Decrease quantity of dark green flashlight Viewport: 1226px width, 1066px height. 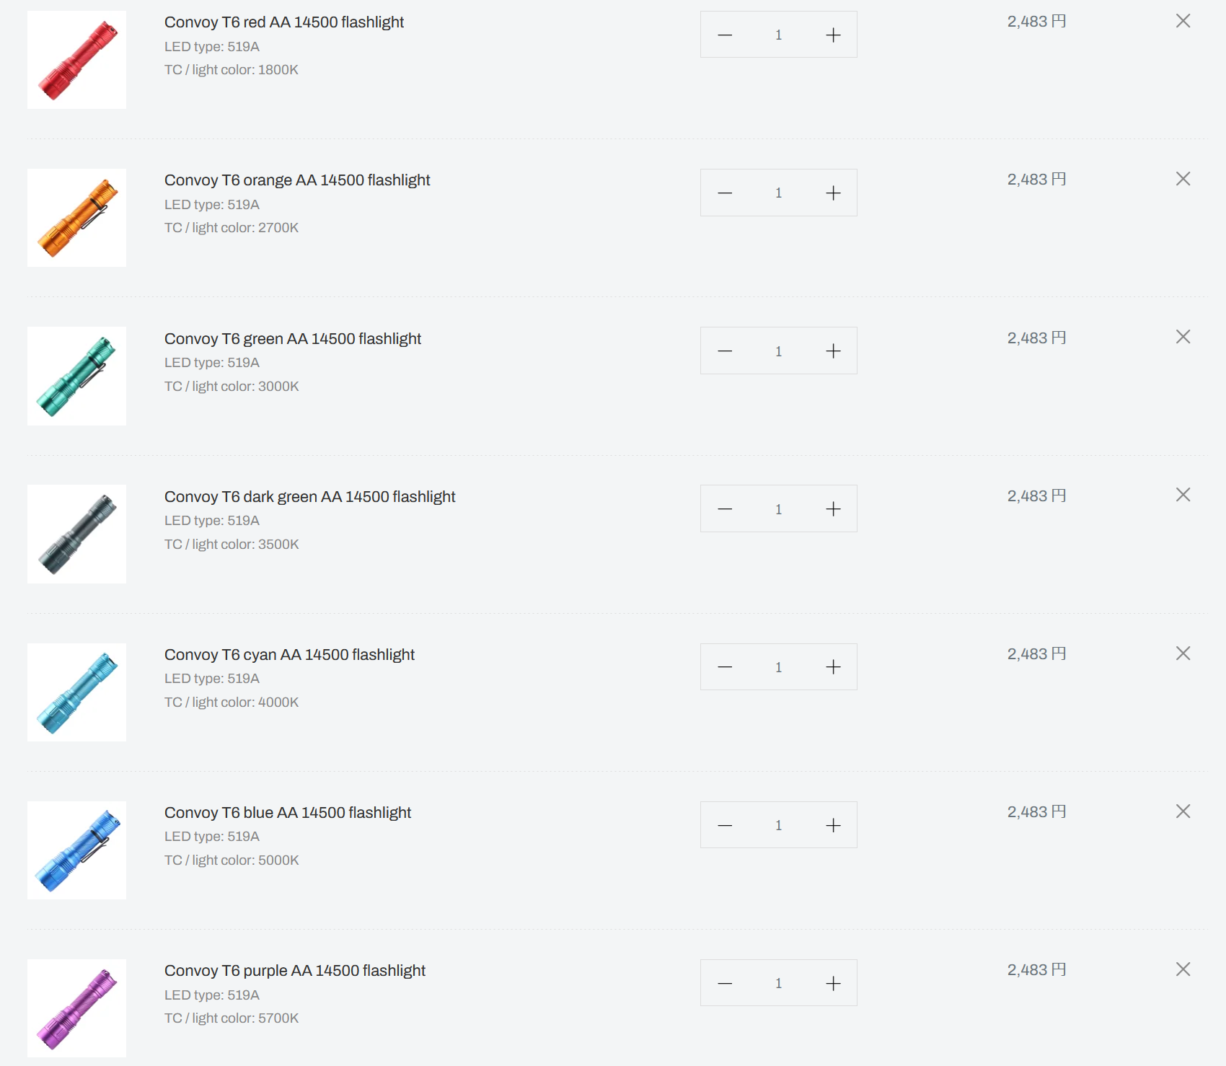click(725, 509)
